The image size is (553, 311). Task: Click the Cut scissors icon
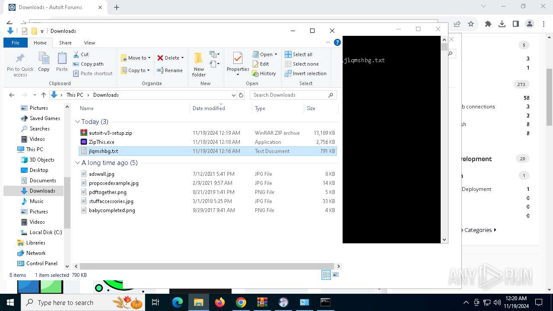pyautogui.click(x=76, y=54)
